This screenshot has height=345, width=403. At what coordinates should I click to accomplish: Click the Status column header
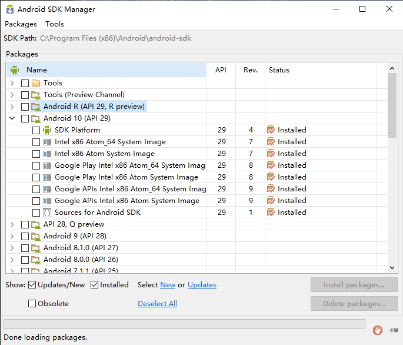[279, 70]
